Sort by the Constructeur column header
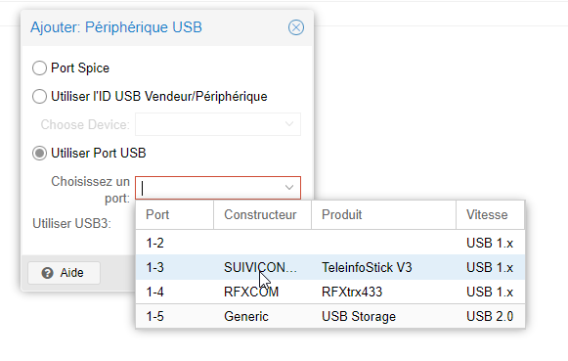568x361 pixels. [x=262, y=214]
